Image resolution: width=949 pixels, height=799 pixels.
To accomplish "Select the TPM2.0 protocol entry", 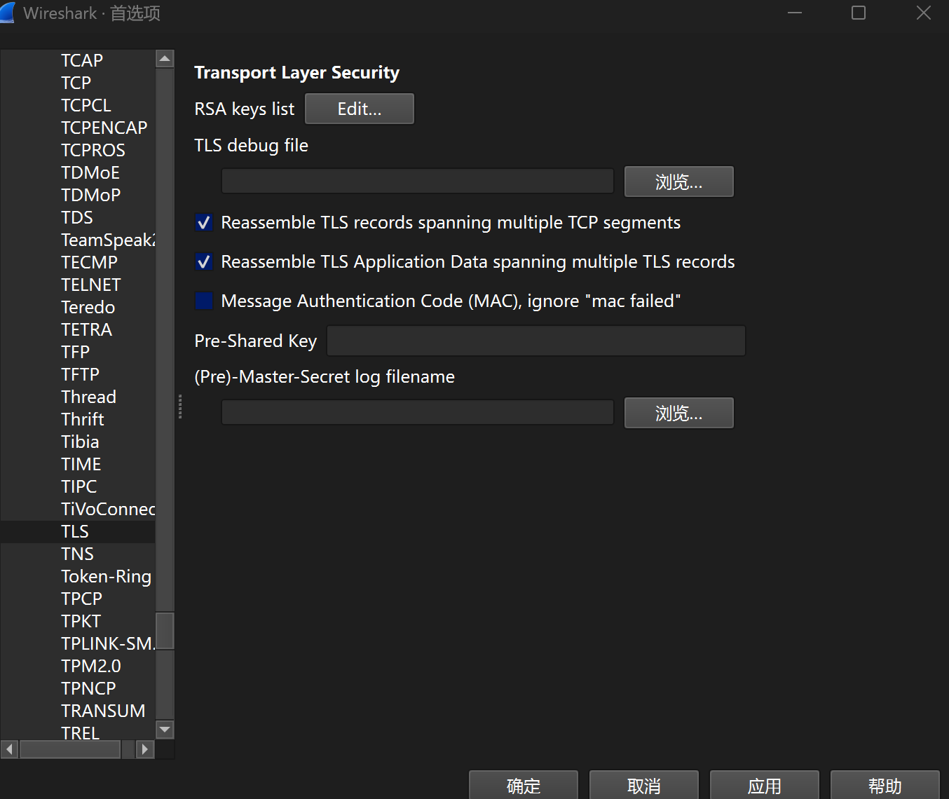I will [90, 665].
